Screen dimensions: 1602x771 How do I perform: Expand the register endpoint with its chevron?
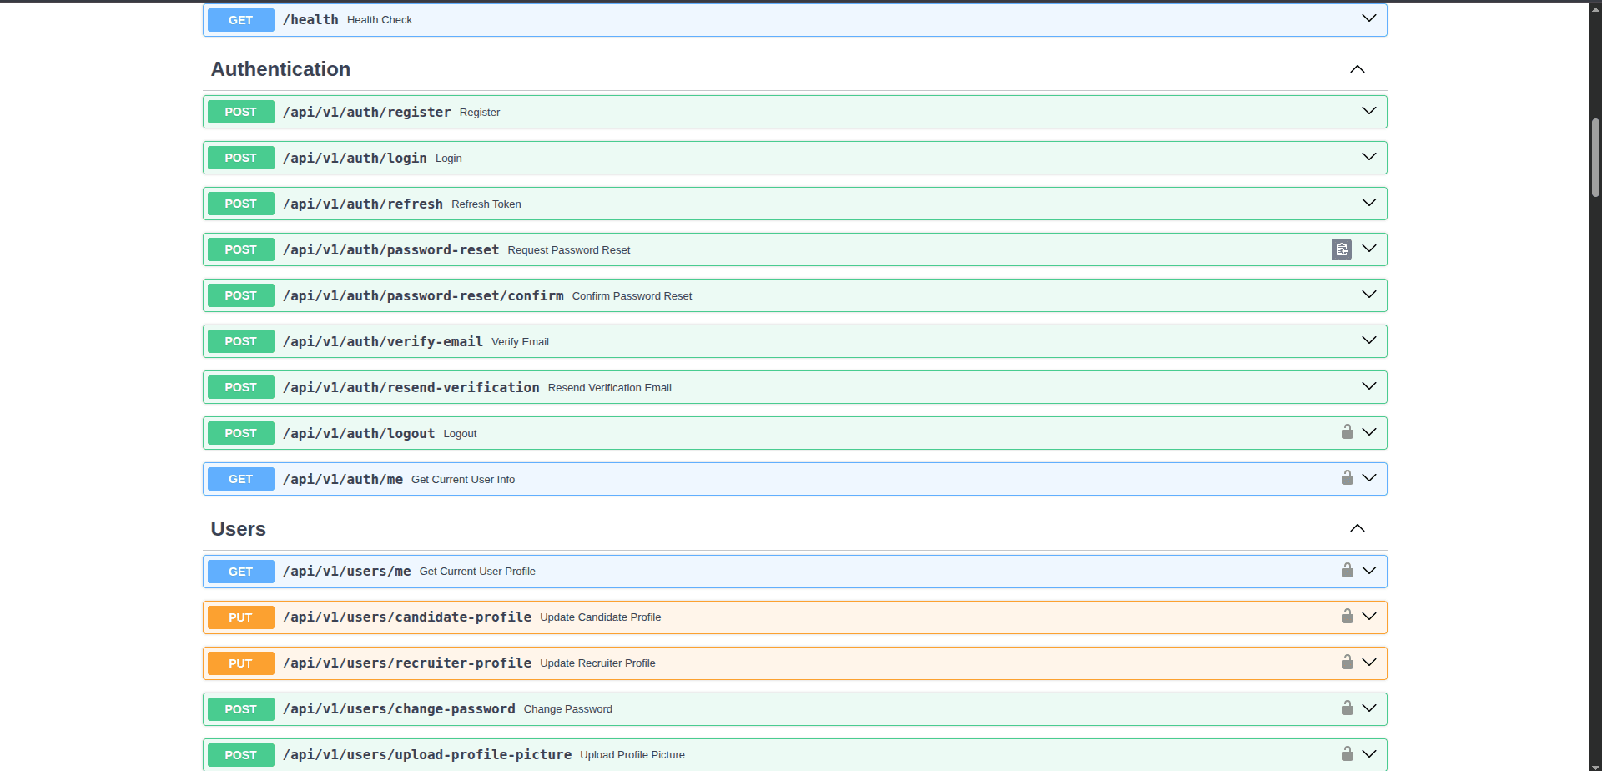coord(1368,111)
